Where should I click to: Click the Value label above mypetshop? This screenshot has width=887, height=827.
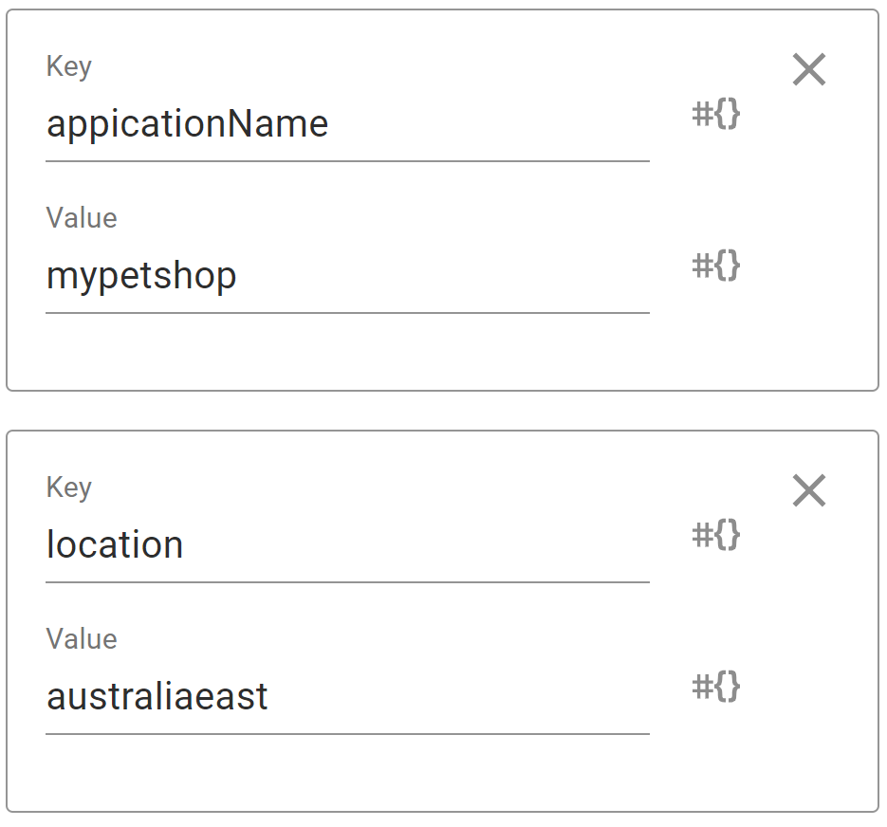coord(82,218)
